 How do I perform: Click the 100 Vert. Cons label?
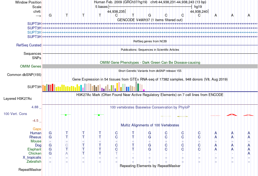click(15, 114)
